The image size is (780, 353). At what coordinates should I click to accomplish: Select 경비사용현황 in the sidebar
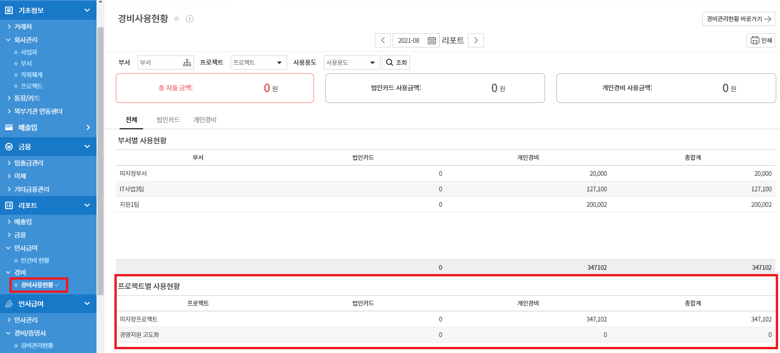click(x=37, y=285)
